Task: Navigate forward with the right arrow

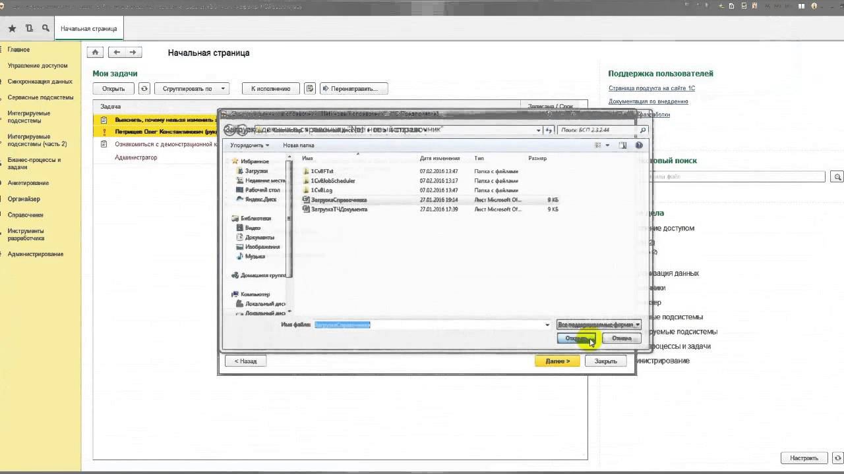Action: click(x=133, y=53)
